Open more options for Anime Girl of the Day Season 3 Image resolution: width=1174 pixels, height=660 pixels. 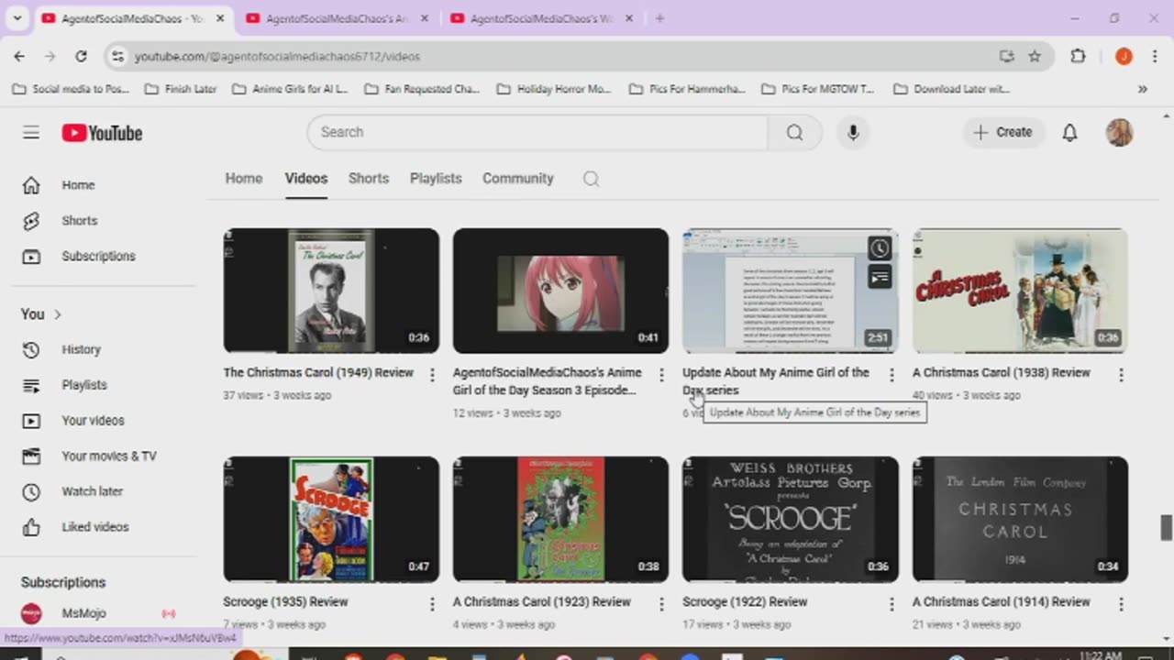pos(661,375)
